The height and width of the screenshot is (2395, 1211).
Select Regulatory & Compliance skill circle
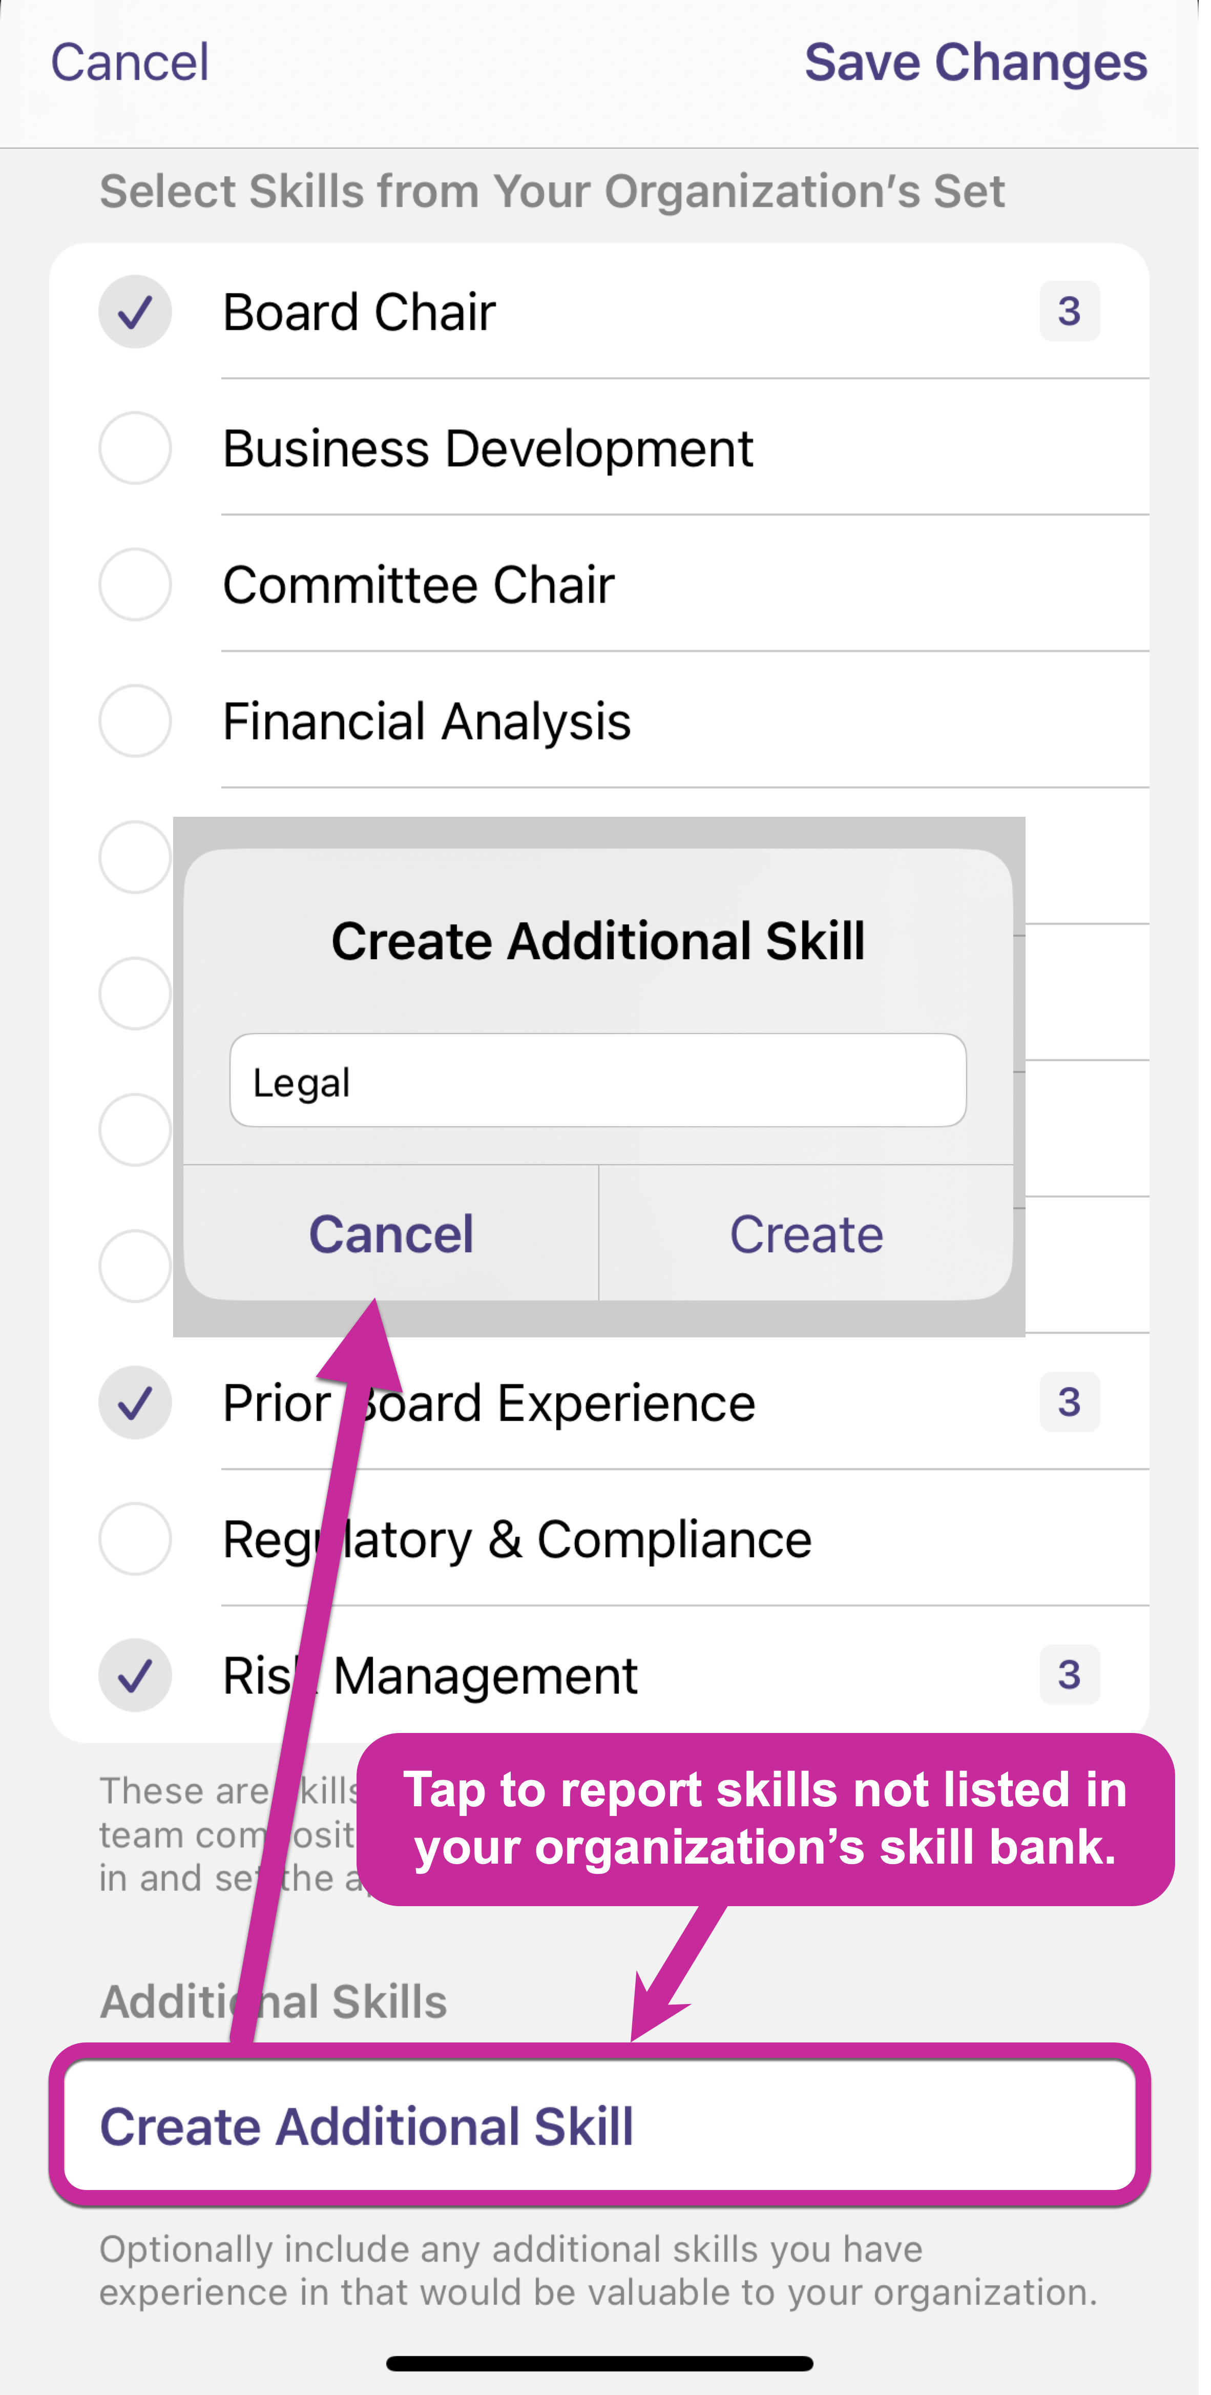[x=135, y=1539]
